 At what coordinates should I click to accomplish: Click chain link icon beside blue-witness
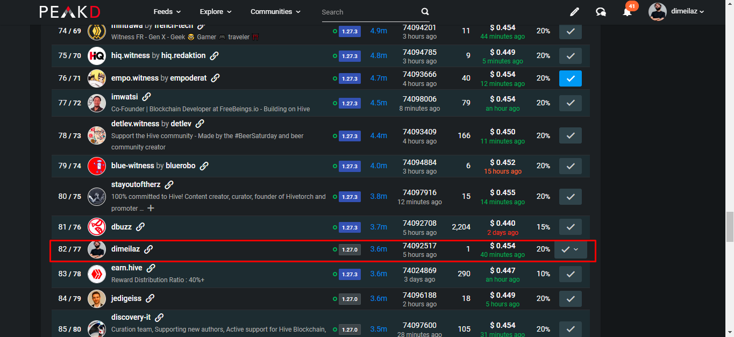click(204, 166)
